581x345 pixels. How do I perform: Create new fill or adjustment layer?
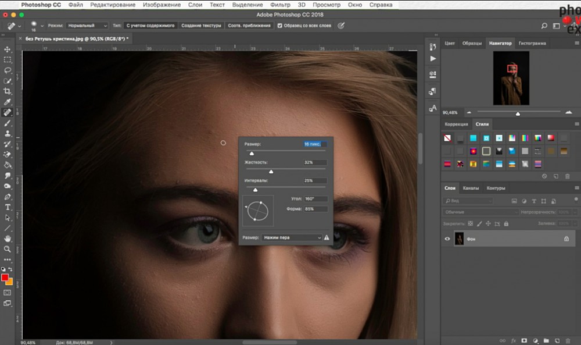pyautogui.click(x=536, y=340)
